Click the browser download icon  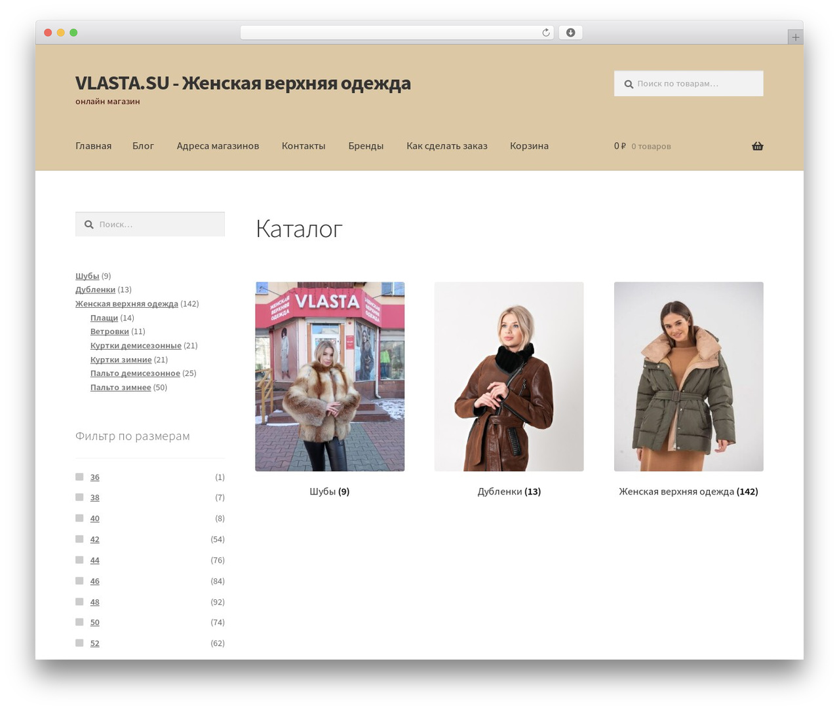(x=570, y=33)
